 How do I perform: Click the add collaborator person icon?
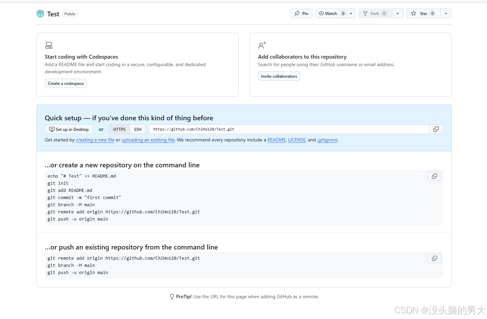(x=262, y=45)
